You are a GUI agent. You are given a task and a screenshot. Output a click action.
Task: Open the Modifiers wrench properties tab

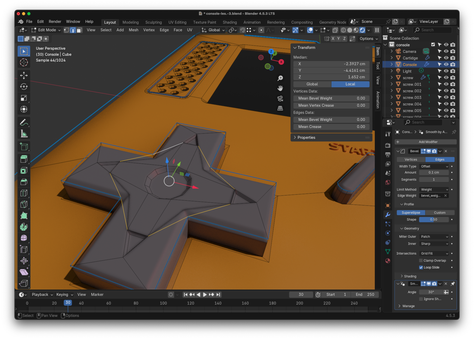pos(388,215)
